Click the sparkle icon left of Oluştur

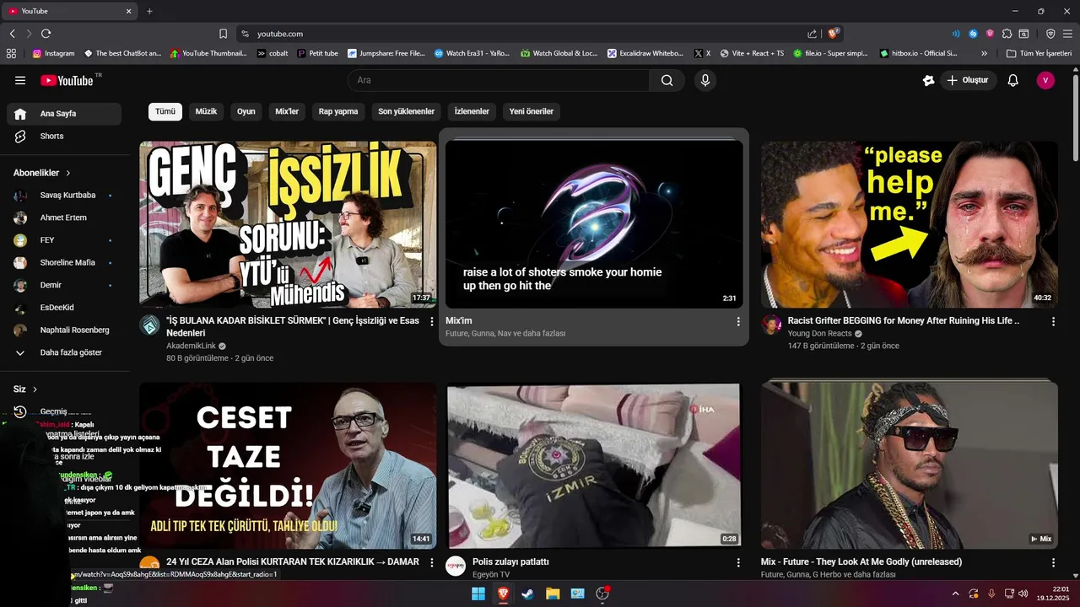coord(928,80)
